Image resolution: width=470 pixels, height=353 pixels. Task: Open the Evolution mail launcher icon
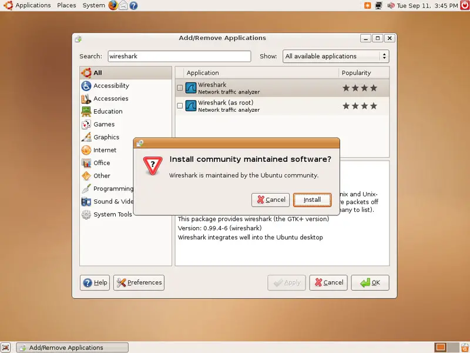point(123,5)
